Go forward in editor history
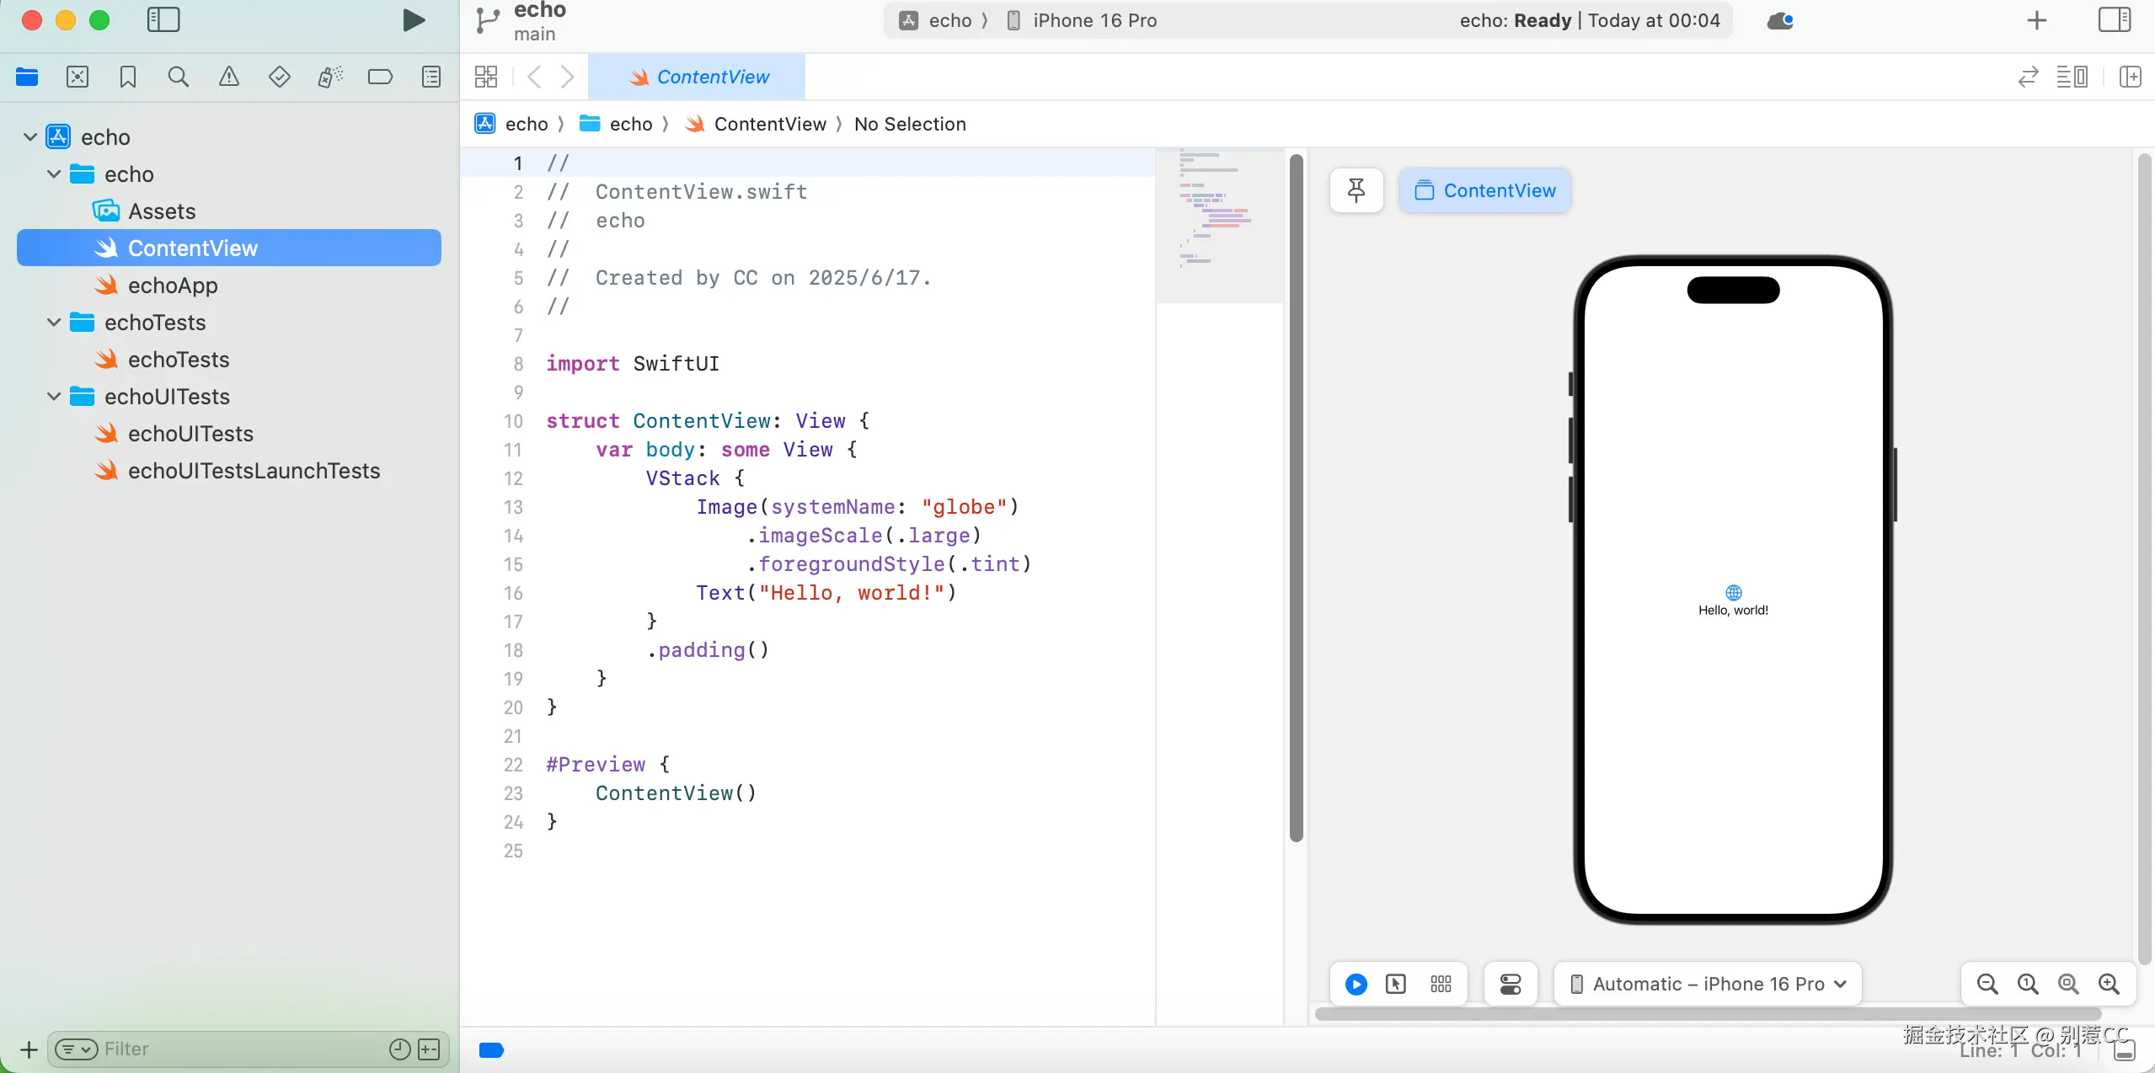The width and height of the screenshot is (2155, 1073). [x=568, y=77]
